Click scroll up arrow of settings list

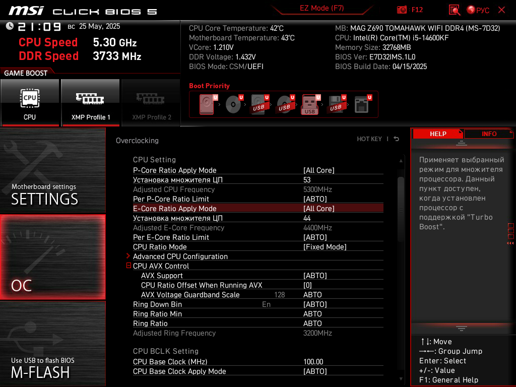click(x=401, y=161)
